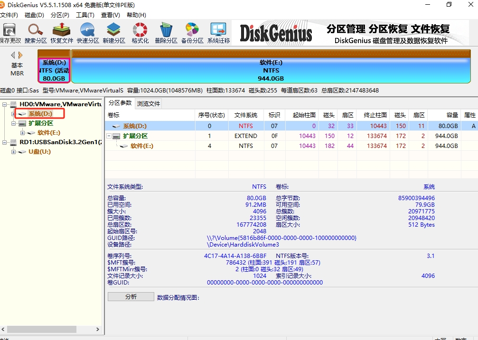Click the 文件系统 column header
Screen dimensions: 478x340
tap(246, 115)
